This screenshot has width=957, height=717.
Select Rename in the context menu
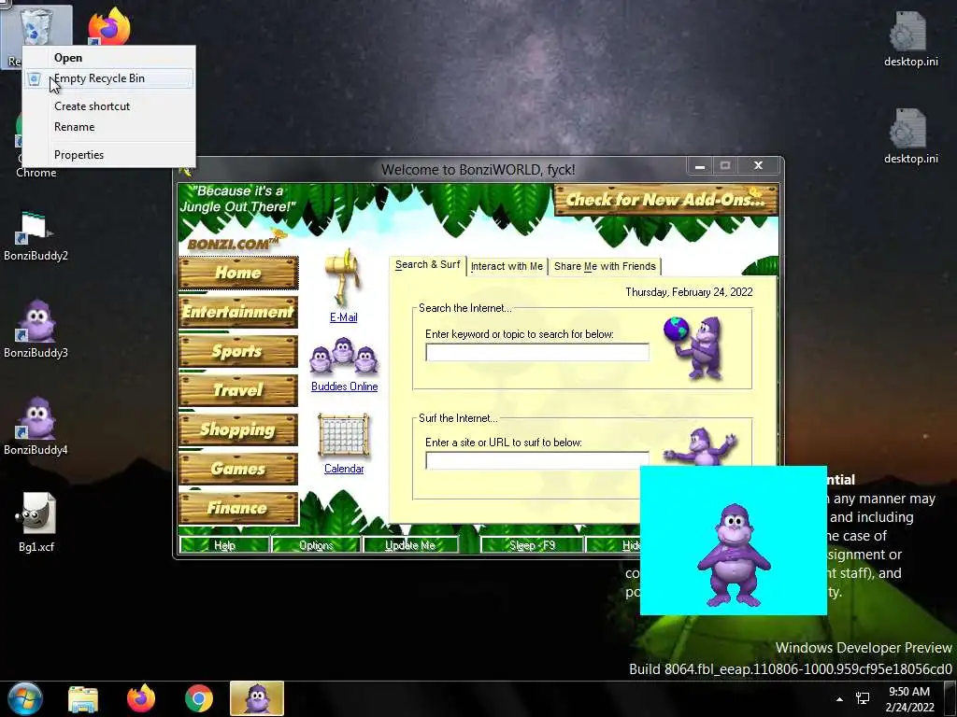108,127
